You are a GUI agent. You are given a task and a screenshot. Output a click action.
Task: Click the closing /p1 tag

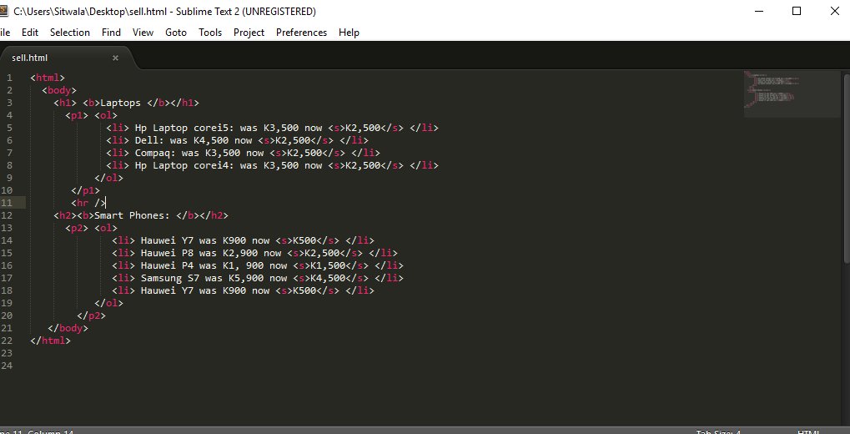pyautogui.click(x=86, y=190)
